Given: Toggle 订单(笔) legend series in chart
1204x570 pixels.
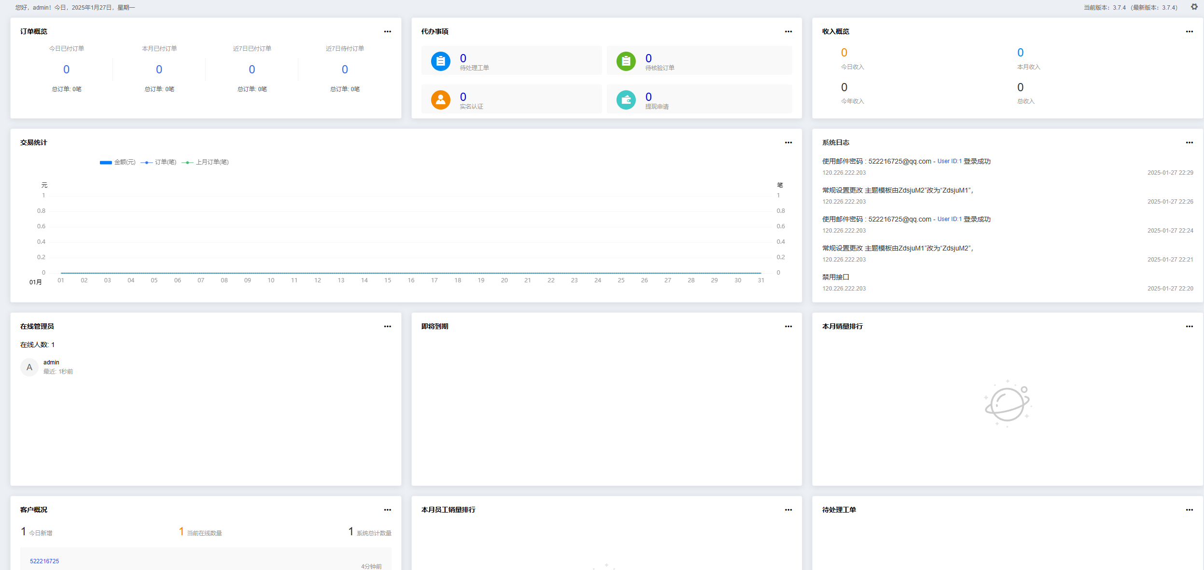Looking at the screenshot, I should tap(158, 162).
